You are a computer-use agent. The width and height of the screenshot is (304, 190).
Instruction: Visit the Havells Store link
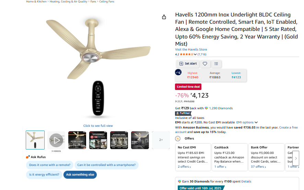coord(191,49)
